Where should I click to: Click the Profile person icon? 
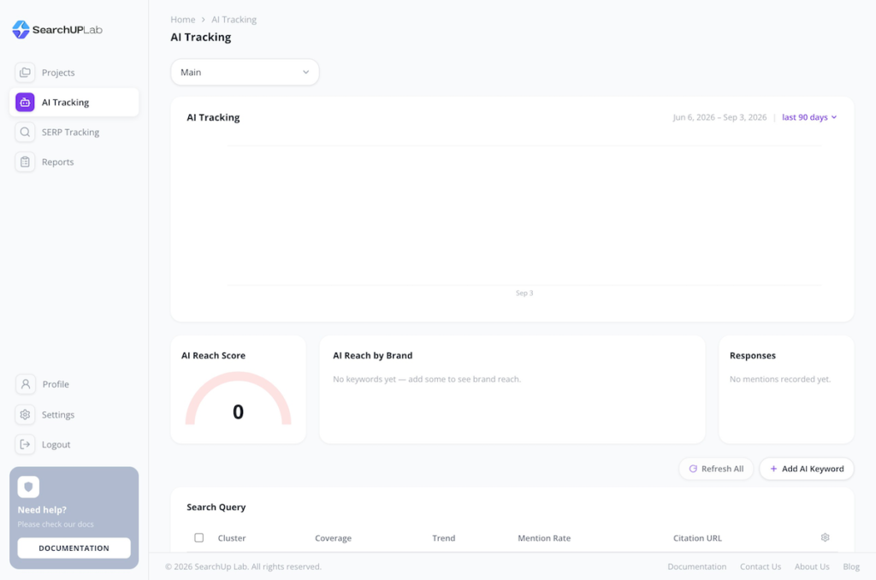tap(25, 384)
